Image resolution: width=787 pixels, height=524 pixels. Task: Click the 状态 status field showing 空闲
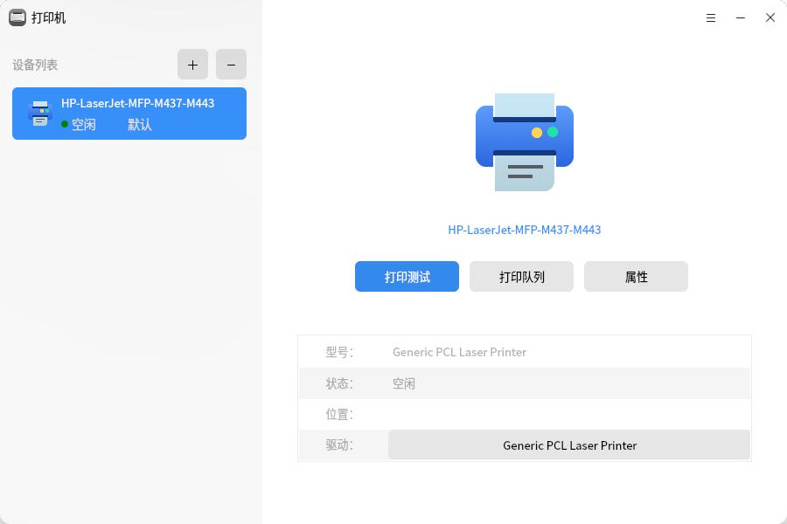[404, 383]
